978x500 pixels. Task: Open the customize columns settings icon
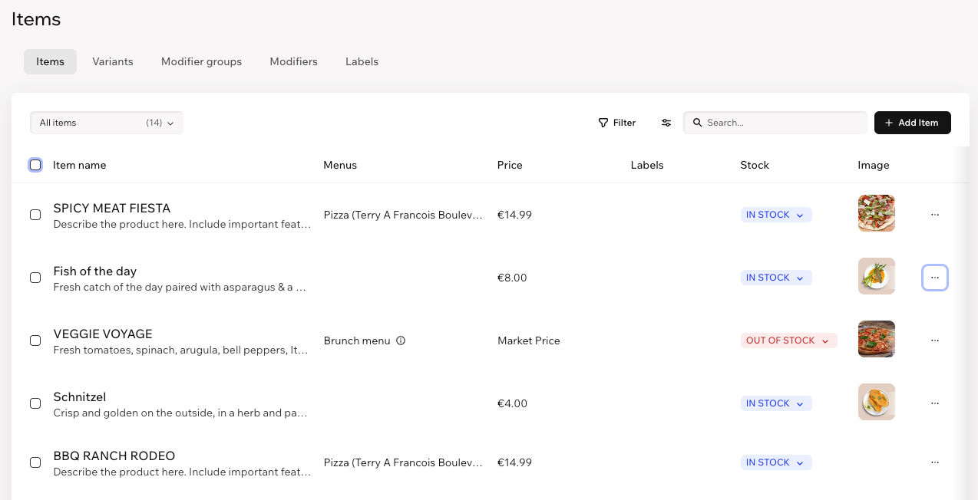(666, 123)
